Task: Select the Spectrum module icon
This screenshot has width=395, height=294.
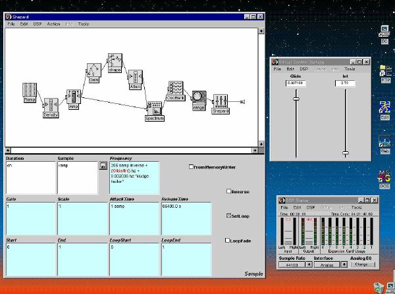Action: point(155,109)
